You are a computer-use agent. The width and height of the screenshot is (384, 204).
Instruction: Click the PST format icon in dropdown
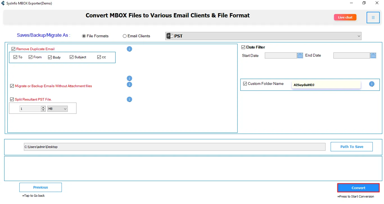coord(169,36)
